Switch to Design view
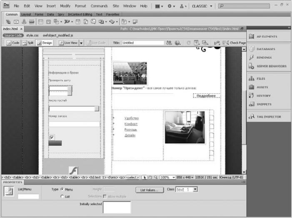Image resolution: width=292 pixels, height=218 pixels. pyautogui.click(x=45, y=43)
